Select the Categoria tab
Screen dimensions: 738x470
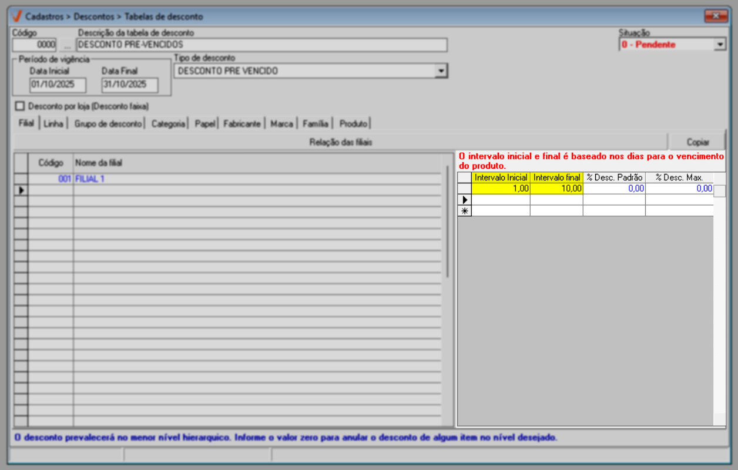coord(168,124)
